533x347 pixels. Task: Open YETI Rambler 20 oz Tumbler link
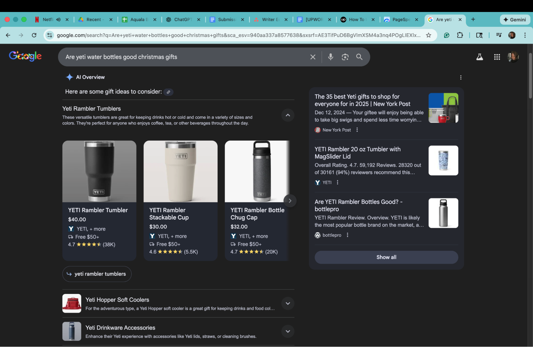pos(357,153)
